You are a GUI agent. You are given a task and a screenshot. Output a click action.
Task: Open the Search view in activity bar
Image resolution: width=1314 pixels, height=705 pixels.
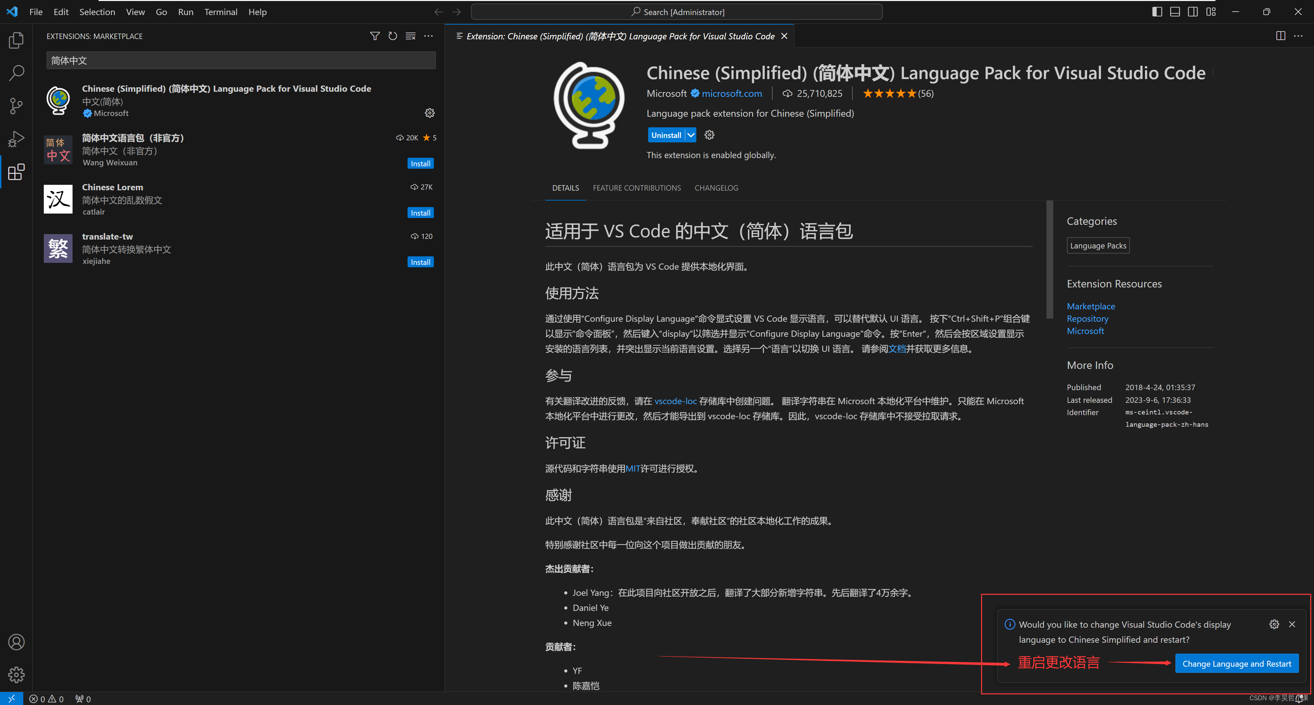click(16, 73)
